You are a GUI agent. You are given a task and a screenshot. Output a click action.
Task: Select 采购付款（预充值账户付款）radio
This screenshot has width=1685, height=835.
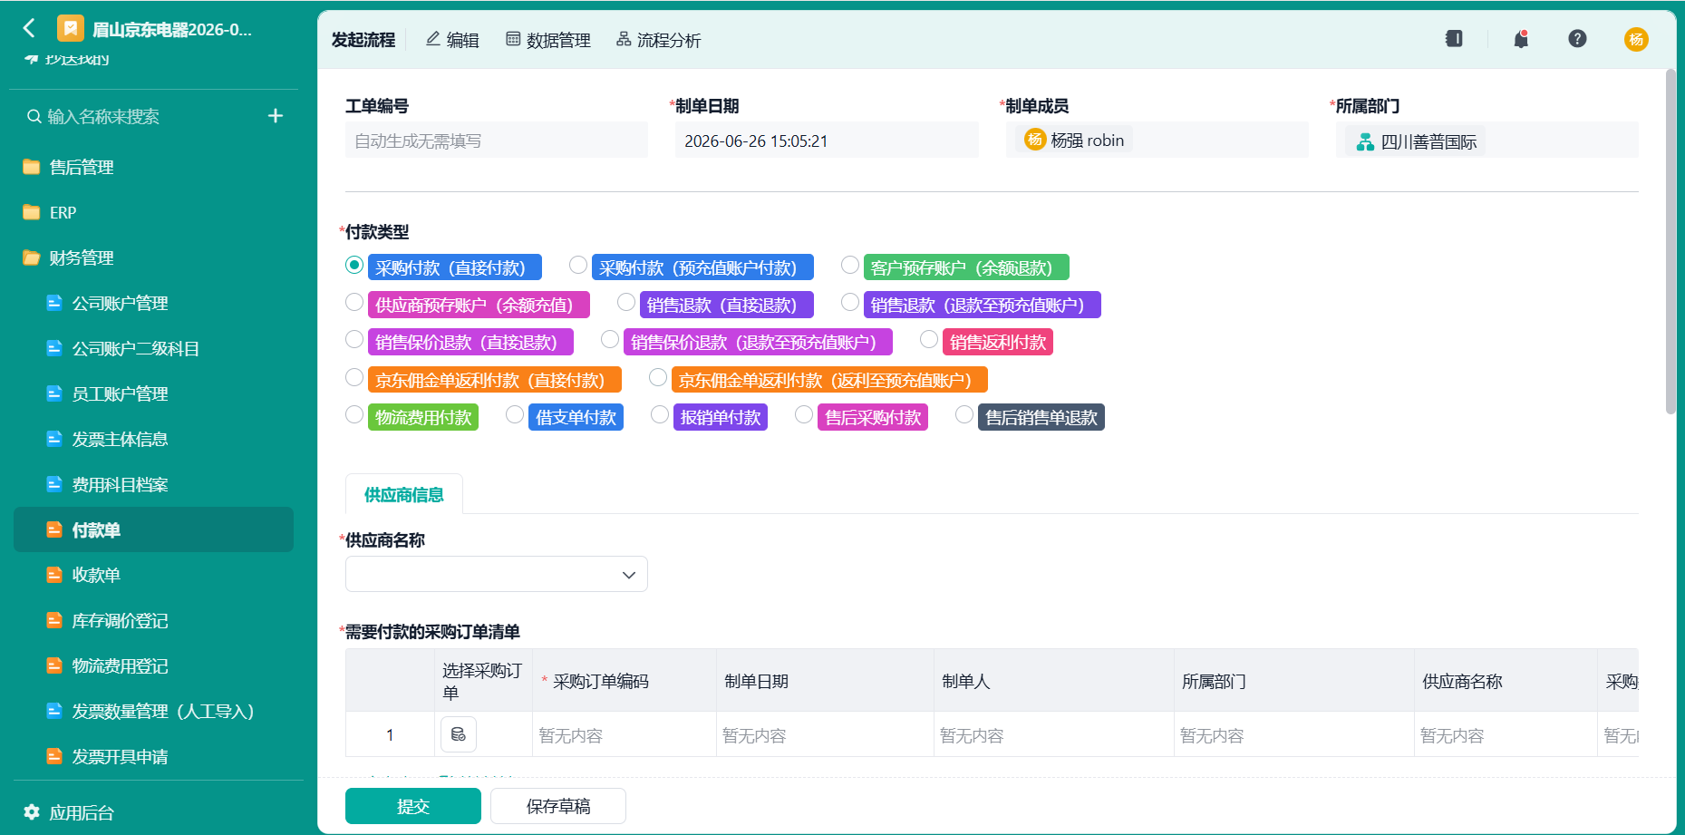[578, 266]
